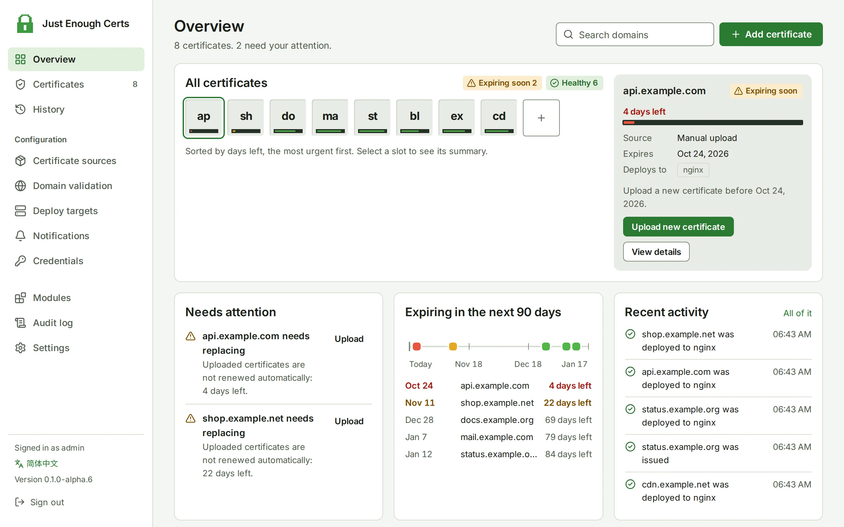Click the Audit log icon
Viewport: 844px width, 527px height.
click(x=20, y=323)
